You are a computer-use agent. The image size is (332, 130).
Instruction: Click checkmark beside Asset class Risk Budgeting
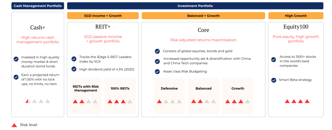[x=157, y=72]
